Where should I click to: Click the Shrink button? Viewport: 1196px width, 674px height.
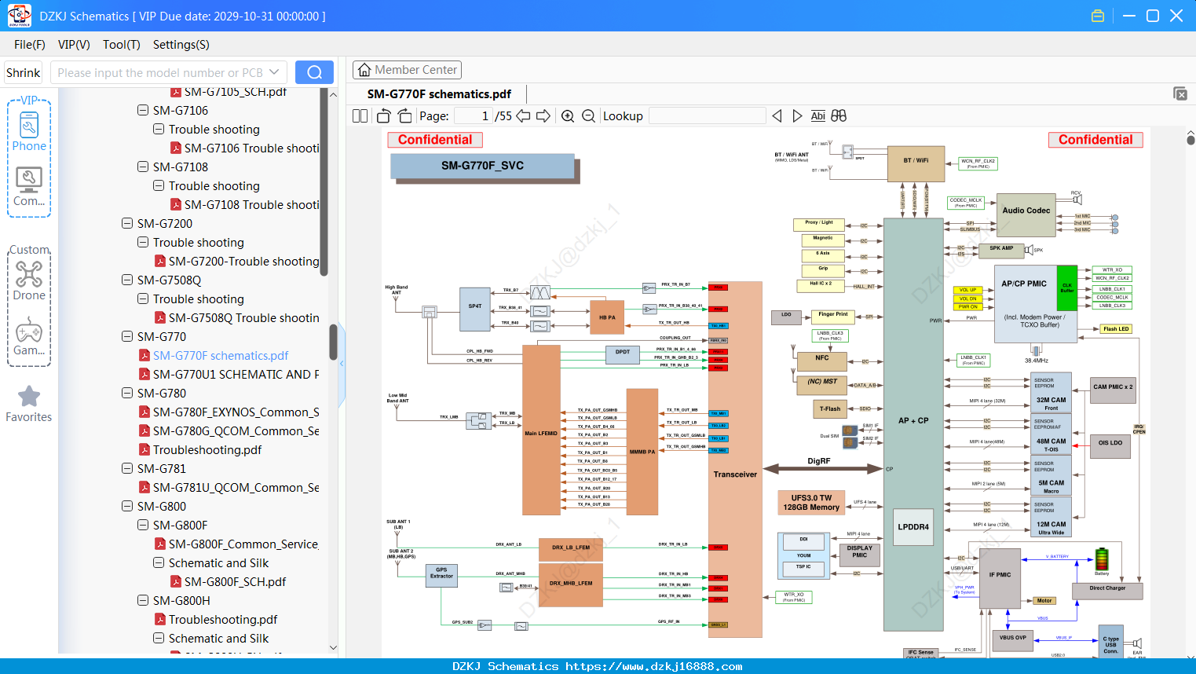[23, 72]
